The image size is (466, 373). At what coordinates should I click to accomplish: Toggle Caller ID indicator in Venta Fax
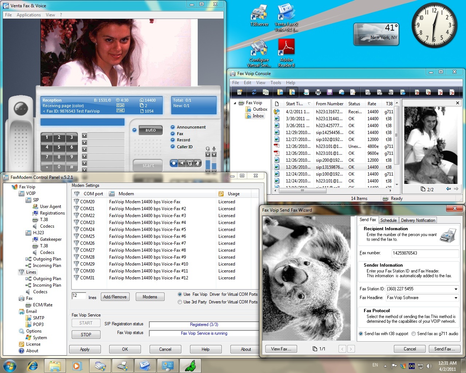173,146
